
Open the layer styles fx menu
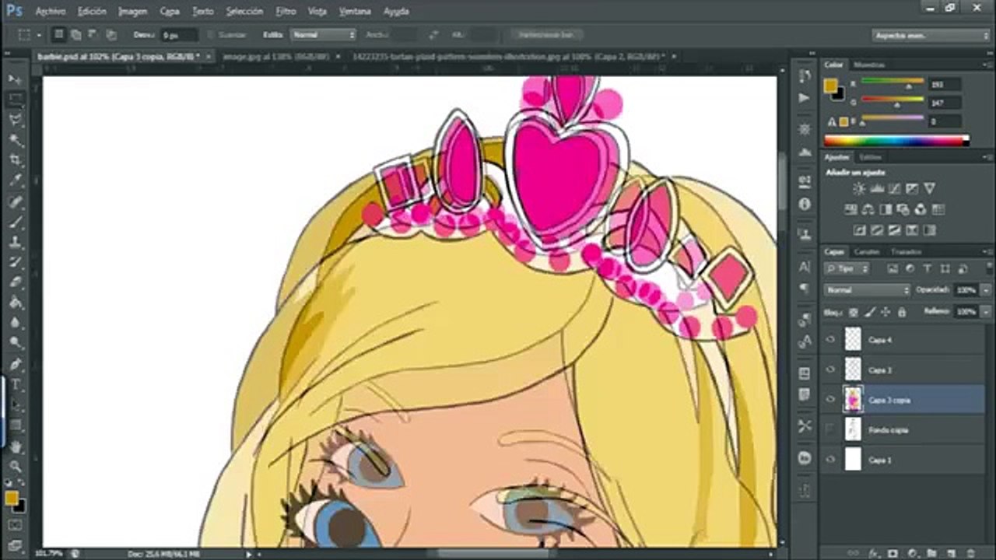coord(873,554)
